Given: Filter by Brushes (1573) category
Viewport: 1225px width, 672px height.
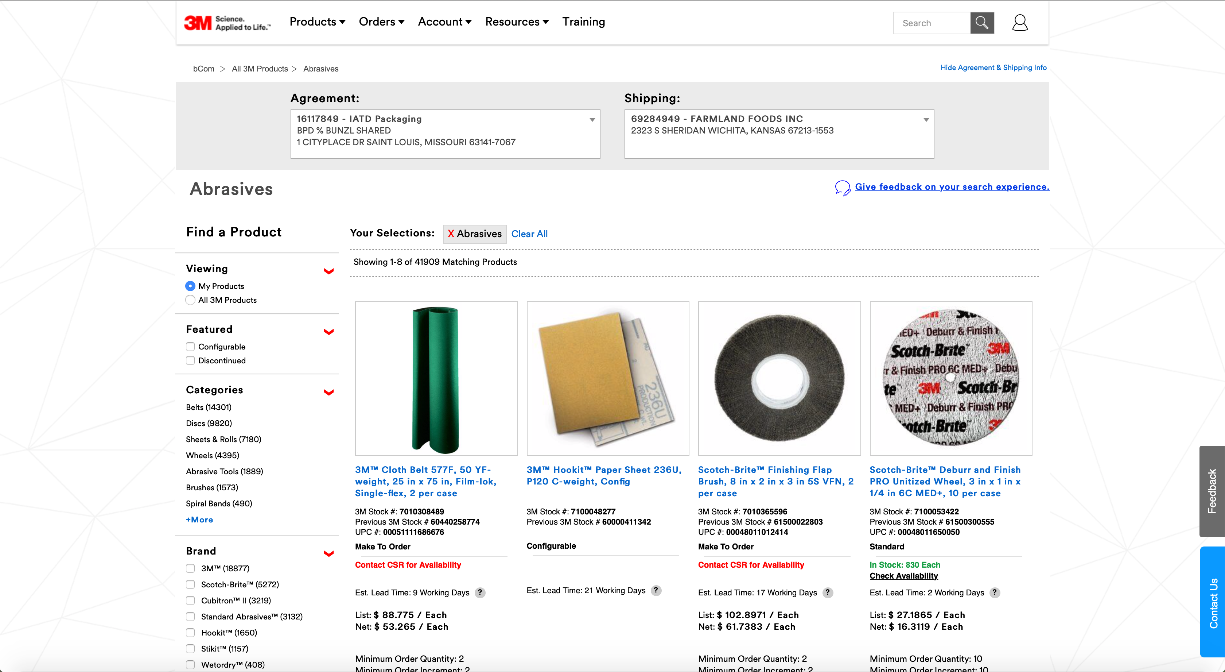Looking at the screenshot, I should pos(212,487).
